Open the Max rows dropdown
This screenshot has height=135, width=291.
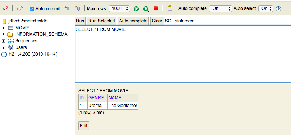click(119, 8)
